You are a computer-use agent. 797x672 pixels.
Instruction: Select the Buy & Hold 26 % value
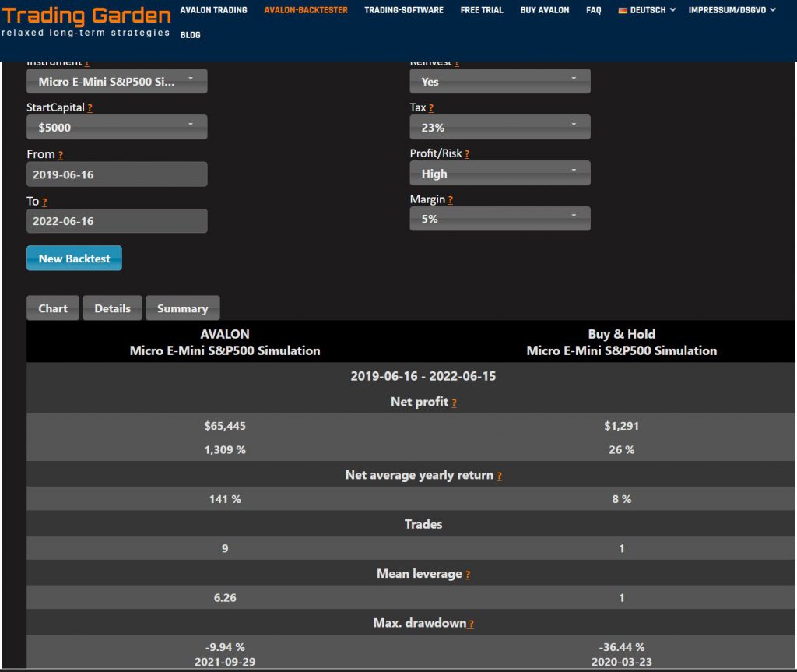click(622, 450)
